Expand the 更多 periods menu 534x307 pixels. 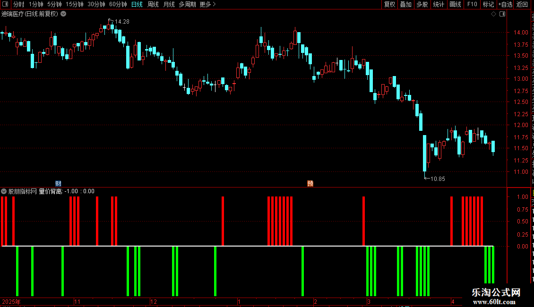207,4
